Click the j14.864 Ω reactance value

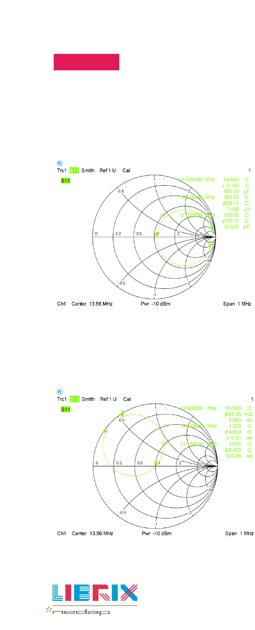coord(238,432)
